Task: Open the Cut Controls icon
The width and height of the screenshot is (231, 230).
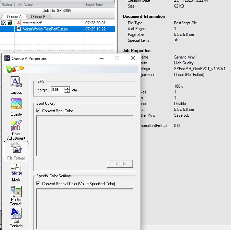Action: click(16, 213)
